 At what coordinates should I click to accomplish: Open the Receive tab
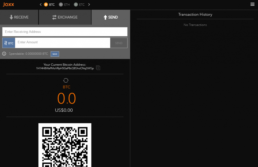coord(19,17)
